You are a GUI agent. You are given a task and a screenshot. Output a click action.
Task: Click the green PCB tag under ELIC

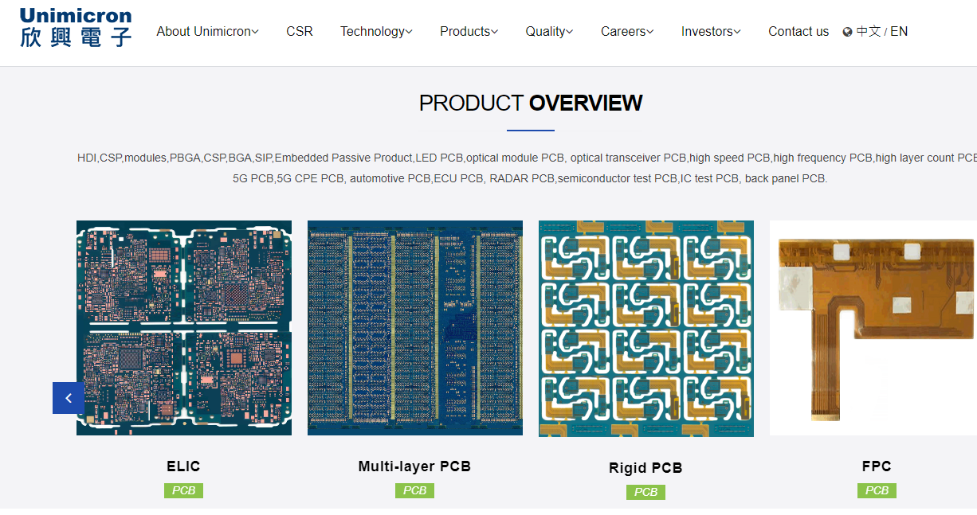(x=184, y=490)
